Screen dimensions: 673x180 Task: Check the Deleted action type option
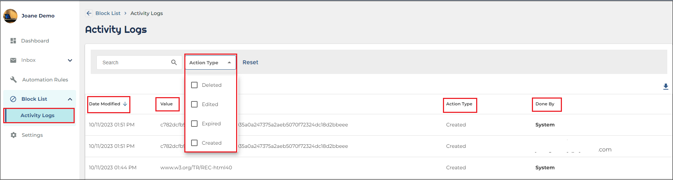(x=194, y=85)
